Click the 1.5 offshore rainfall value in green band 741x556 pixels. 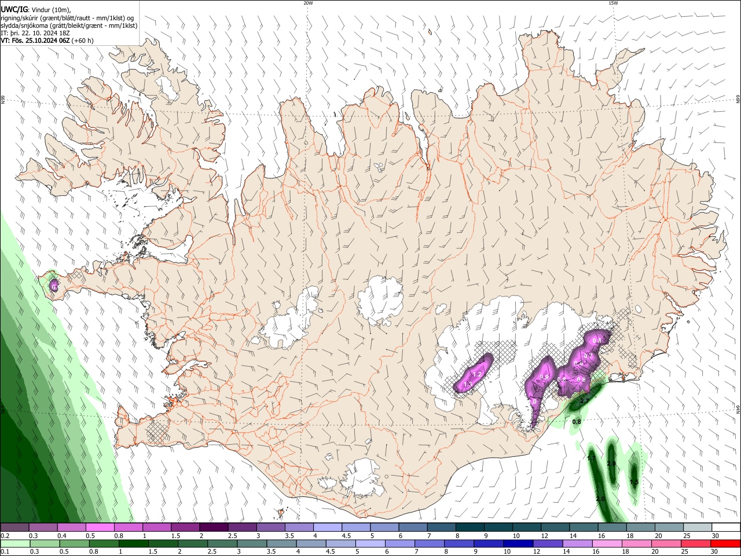pyautogui.click(x=634, y=482)
